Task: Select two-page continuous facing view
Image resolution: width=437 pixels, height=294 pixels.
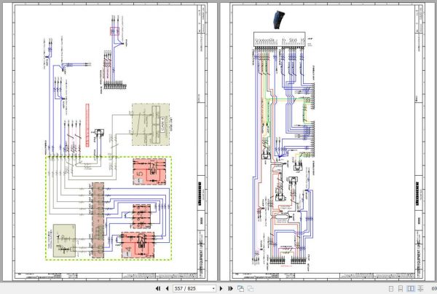Action: (x=420, y=288)
